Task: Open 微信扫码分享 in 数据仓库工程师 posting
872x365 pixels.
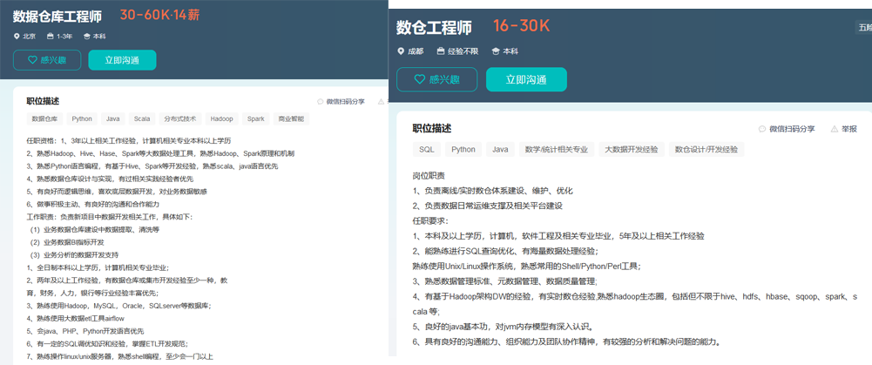Action: coord(345,101)
